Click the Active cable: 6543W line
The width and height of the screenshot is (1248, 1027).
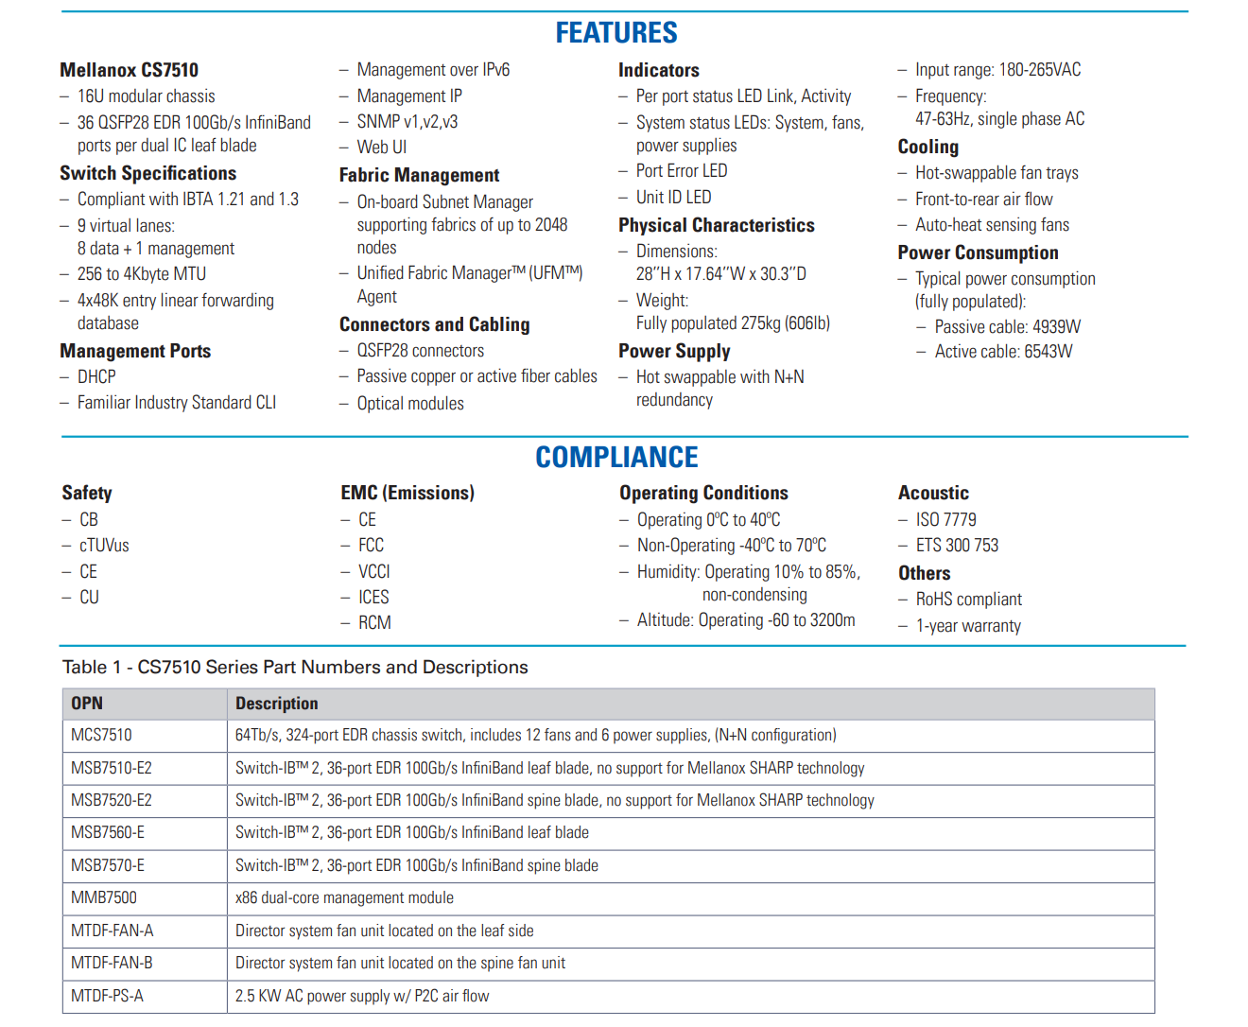coord(1003,352)
